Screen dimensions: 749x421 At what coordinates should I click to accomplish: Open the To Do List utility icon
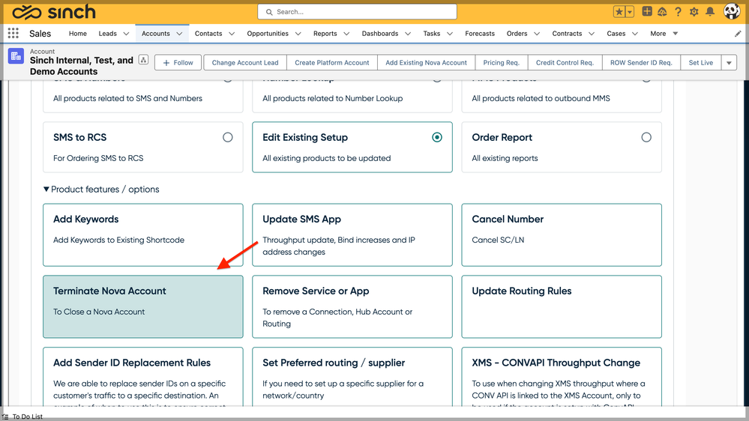[x=5, y=417]
